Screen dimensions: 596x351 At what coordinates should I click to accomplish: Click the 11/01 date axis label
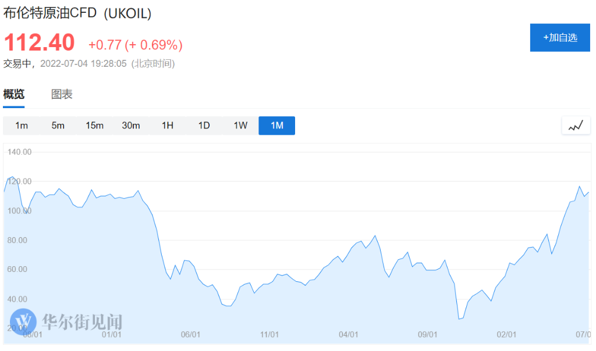pyautogui.click(x=269, y=334)
